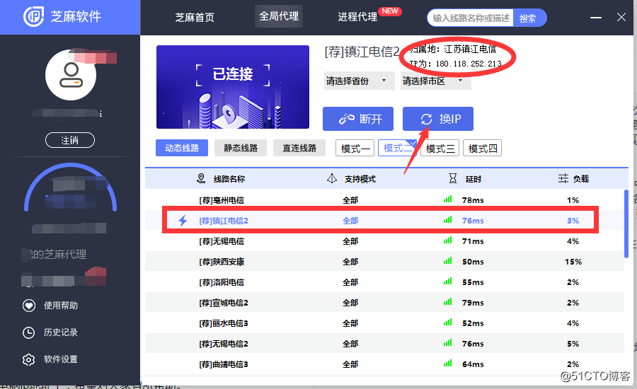Viewport: 637px width, 389px height.
Task: Switch to 直连线路 tab
Action: coord(299,148)
